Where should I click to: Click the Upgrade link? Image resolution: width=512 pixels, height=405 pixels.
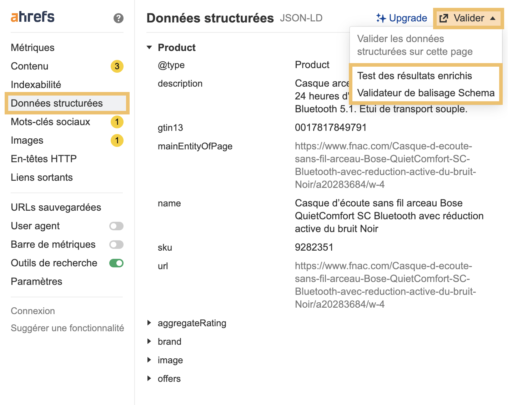pos(407,18)
